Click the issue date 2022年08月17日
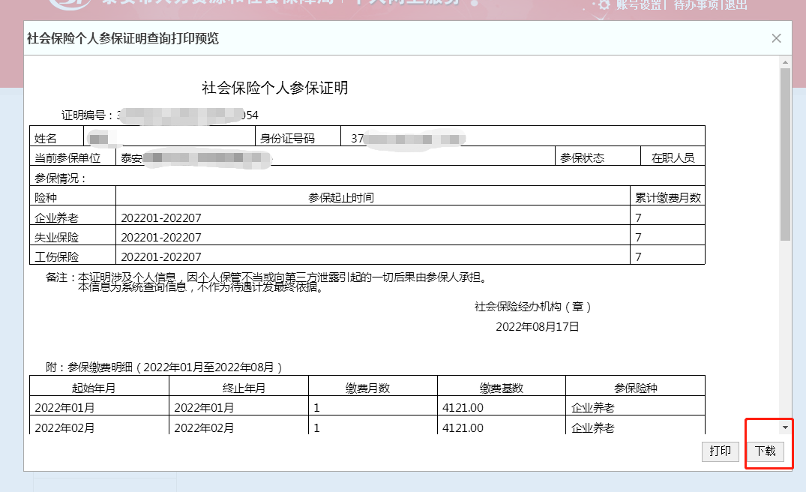Image resolution: width=806 pixels, height=492 pixels. (x=538, y=327)
